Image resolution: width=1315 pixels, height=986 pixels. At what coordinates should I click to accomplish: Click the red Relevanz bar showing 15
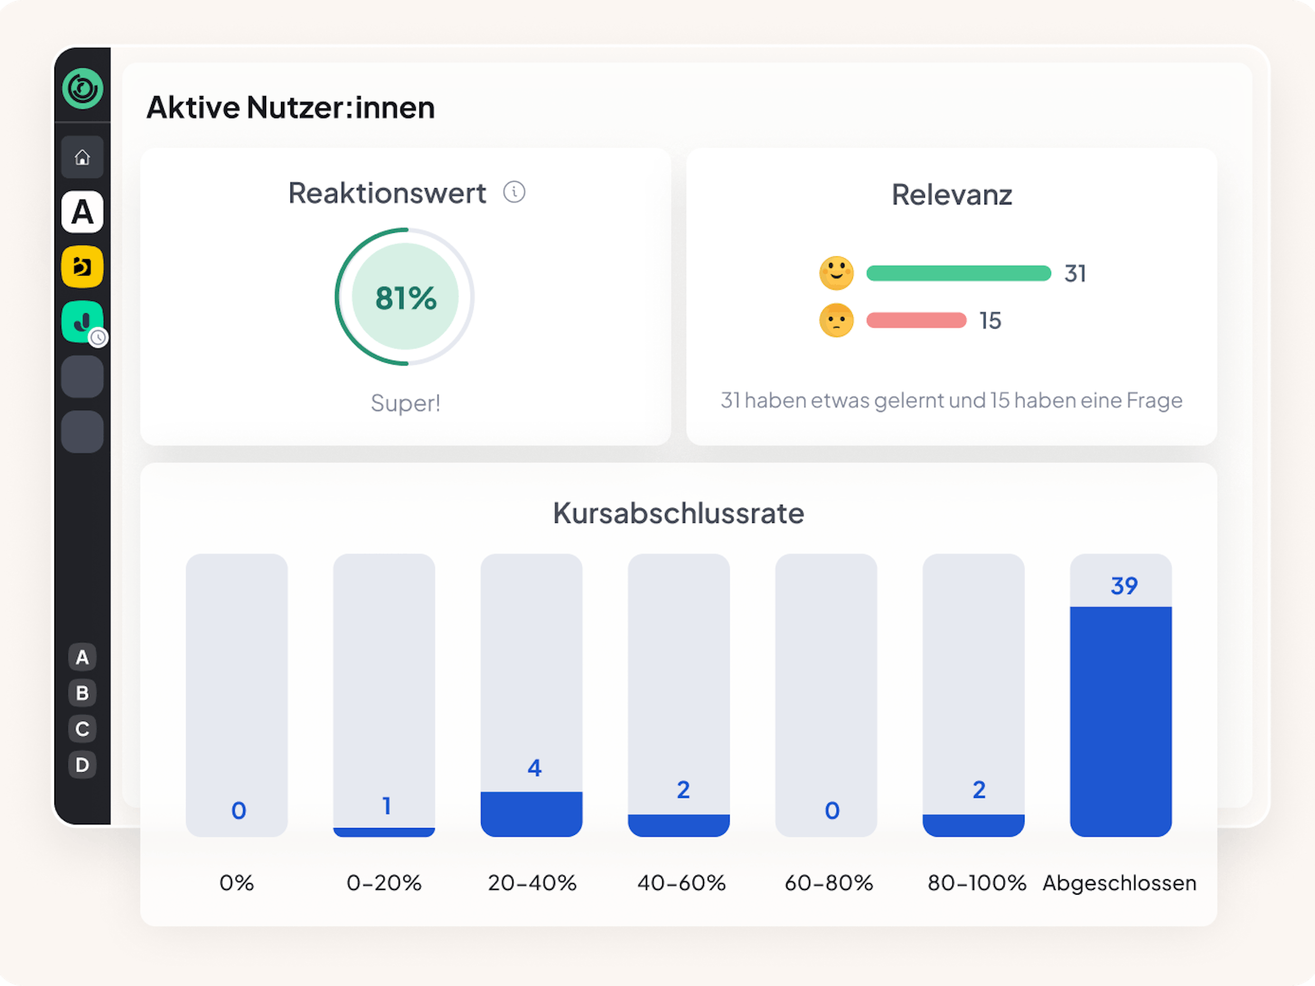tap(916, 321)
